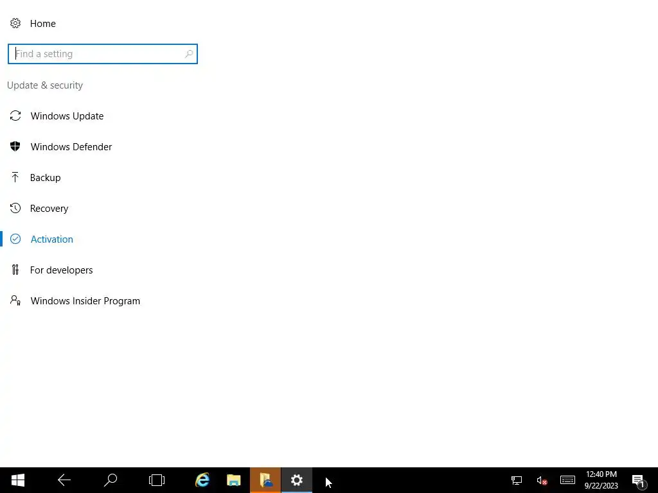Click the Settings gear taskbar button
658x493 pixels.
[297, 480]
